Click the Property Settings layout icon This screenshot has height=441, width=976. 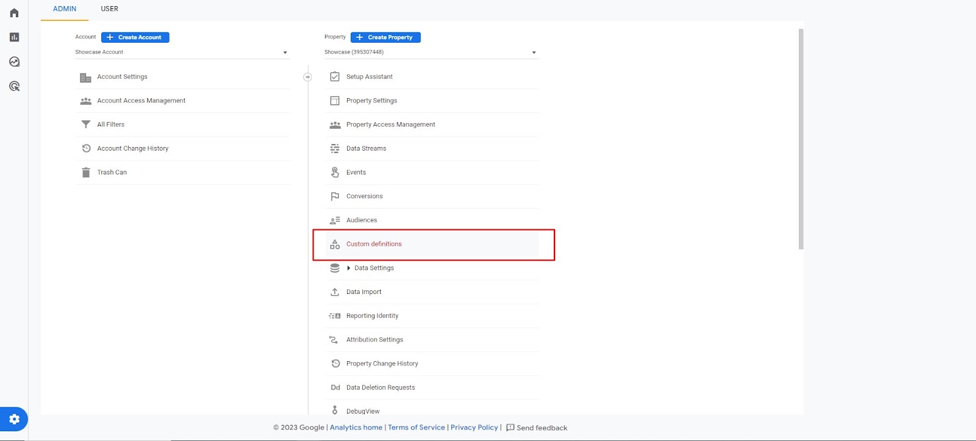[335, 101]
